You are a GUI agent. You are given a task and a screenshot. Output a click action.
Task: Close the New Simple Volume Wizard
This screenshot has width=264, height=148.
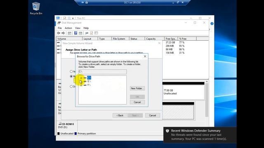pos(159,43)
